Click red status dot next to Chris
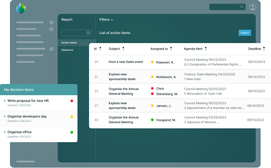This screenshot has height=168, width=271. pos(152,88)
